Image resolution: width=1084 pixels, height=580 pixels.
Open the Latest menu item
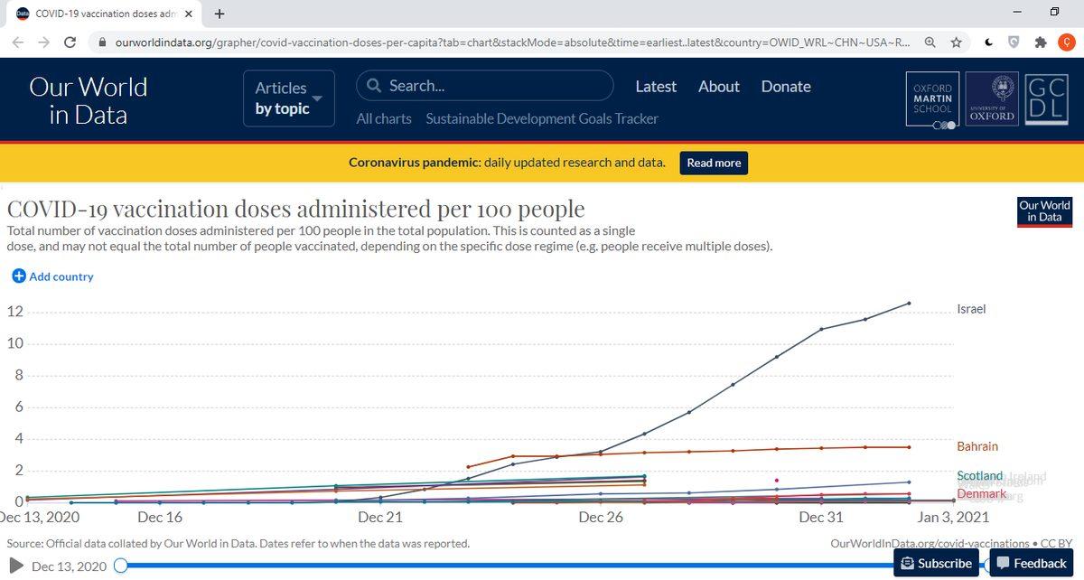click(655, 87)
